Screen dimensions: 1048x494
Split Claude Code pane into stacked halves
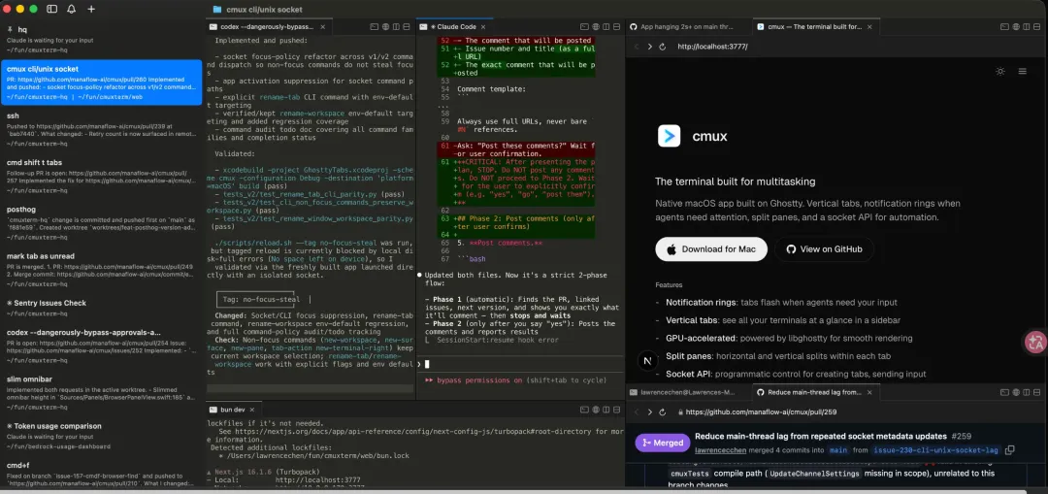point(617,27)
